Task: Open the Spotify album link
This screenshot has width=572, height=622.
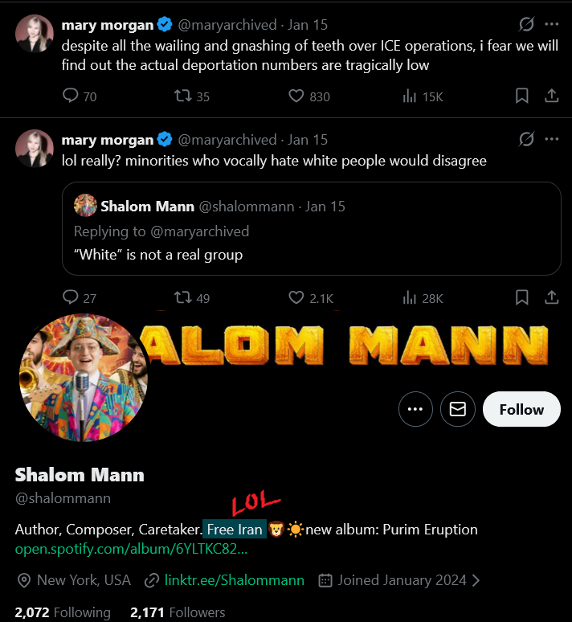Action: (x=131, y=549)
